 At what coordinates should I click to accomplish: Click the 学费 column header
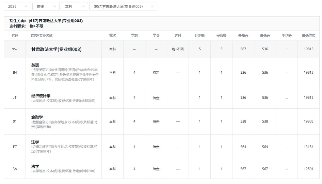tap(156, 35)
